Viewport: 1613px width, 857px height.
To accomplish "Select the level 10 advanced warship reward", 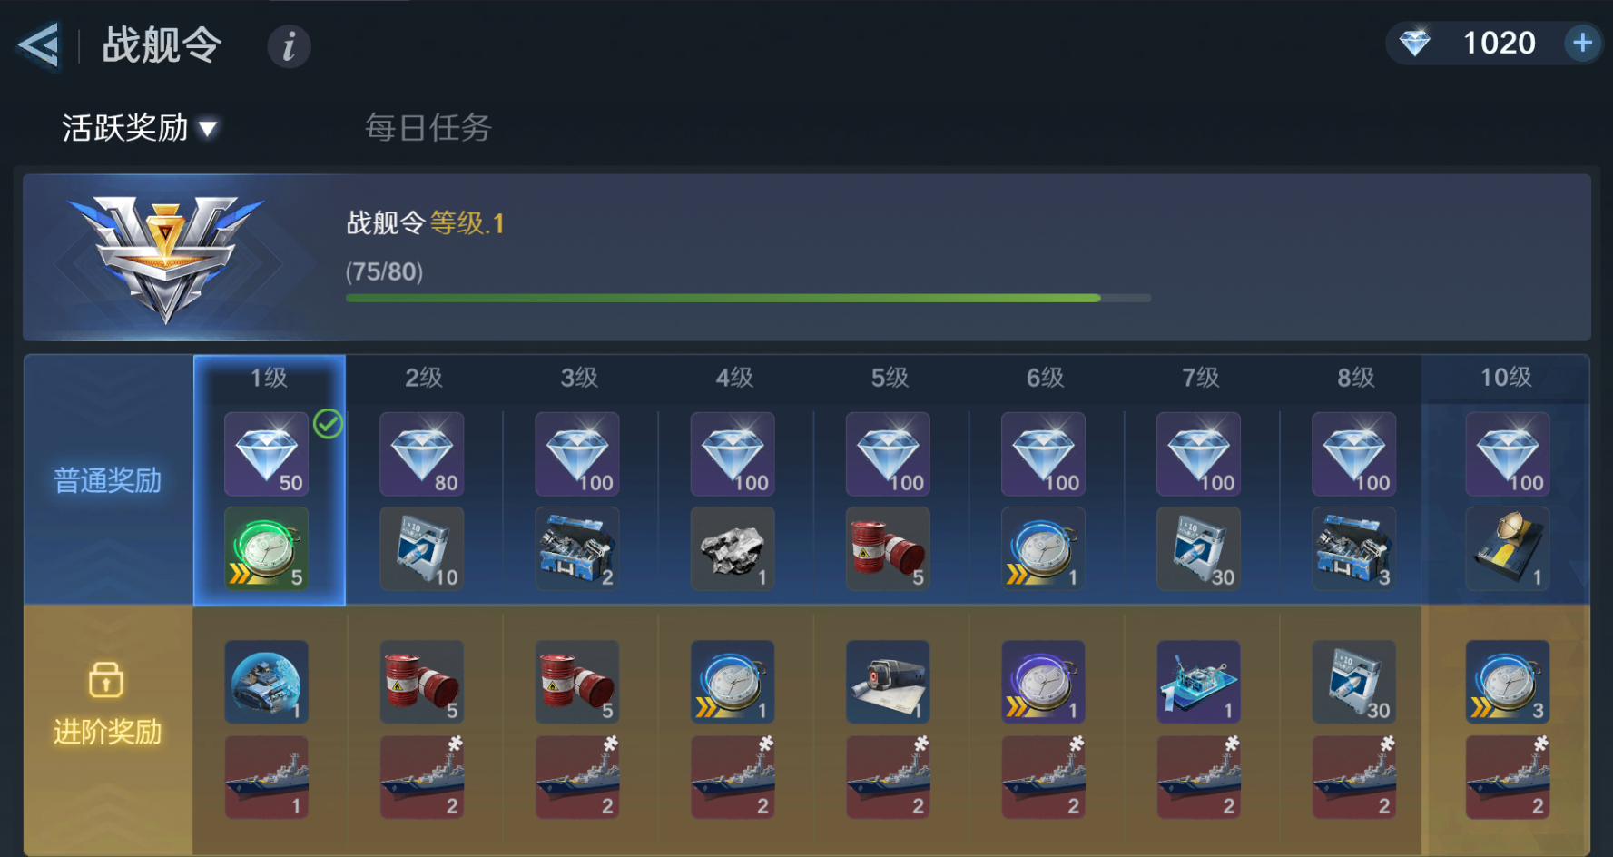I will 1508,777.
